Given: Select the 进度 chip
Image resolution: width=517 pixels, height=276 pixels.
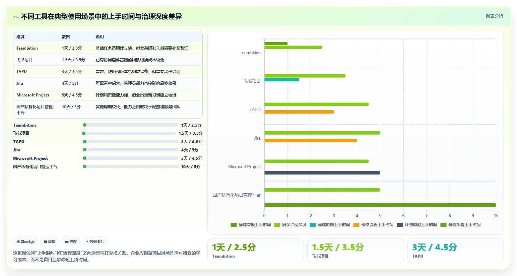Looking at the screenshot, I should point(71,241).
